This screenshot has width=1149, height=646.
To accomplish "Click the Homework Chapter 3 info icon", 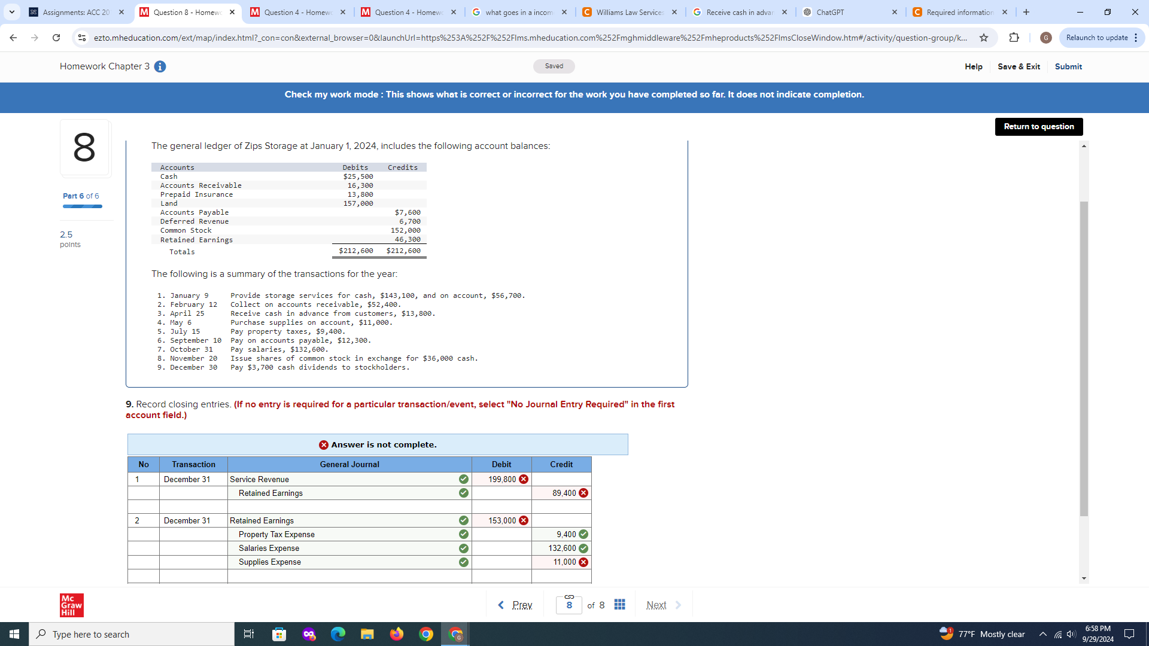I will click(x=160, y=66).
